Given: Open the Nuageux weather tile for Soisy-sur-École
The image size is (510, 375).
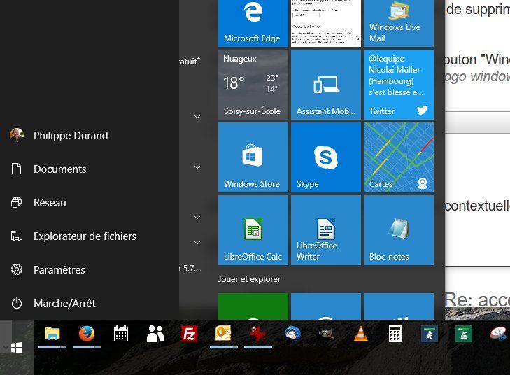Looking at the screenshot, I should [x=253, y=85].
